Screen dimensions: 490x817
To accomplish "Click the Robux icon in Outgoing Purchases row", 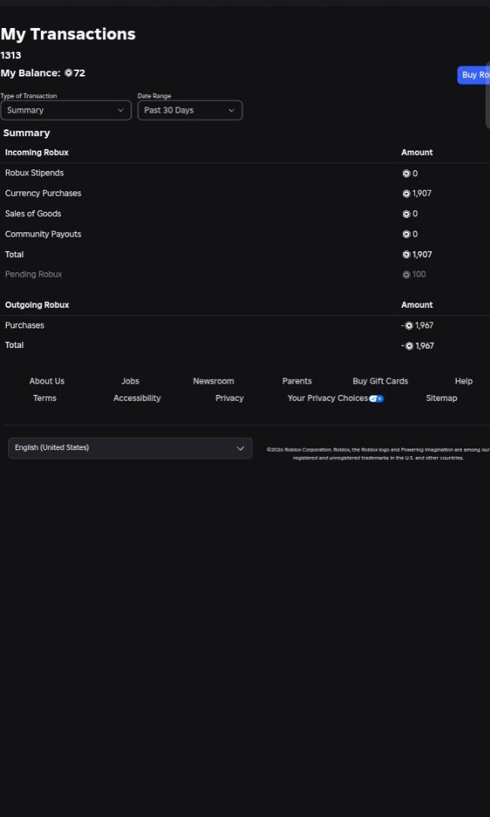I will [409, 325].
